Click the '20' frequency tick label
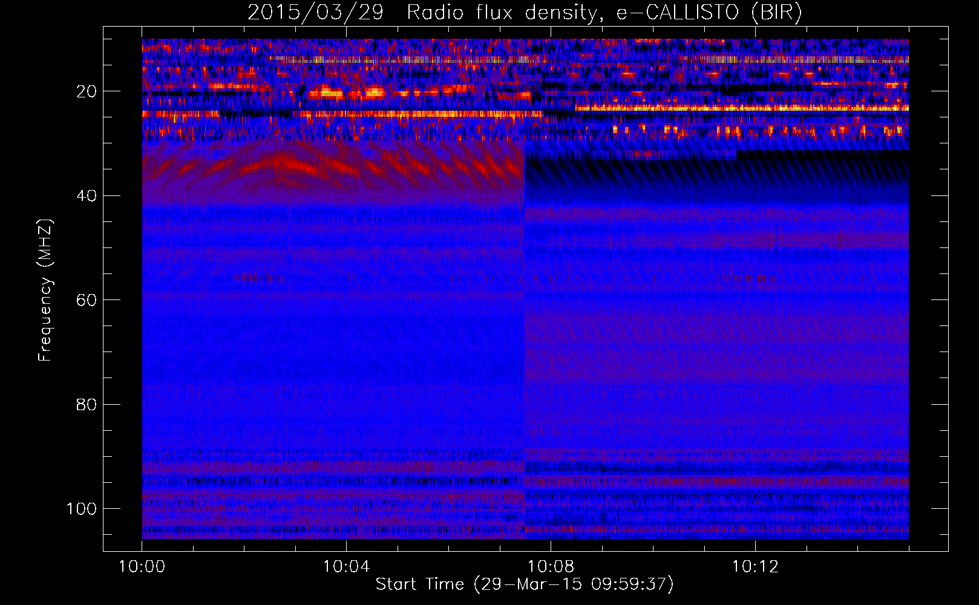Screen dimensions: 979x605 coord(87,91)
